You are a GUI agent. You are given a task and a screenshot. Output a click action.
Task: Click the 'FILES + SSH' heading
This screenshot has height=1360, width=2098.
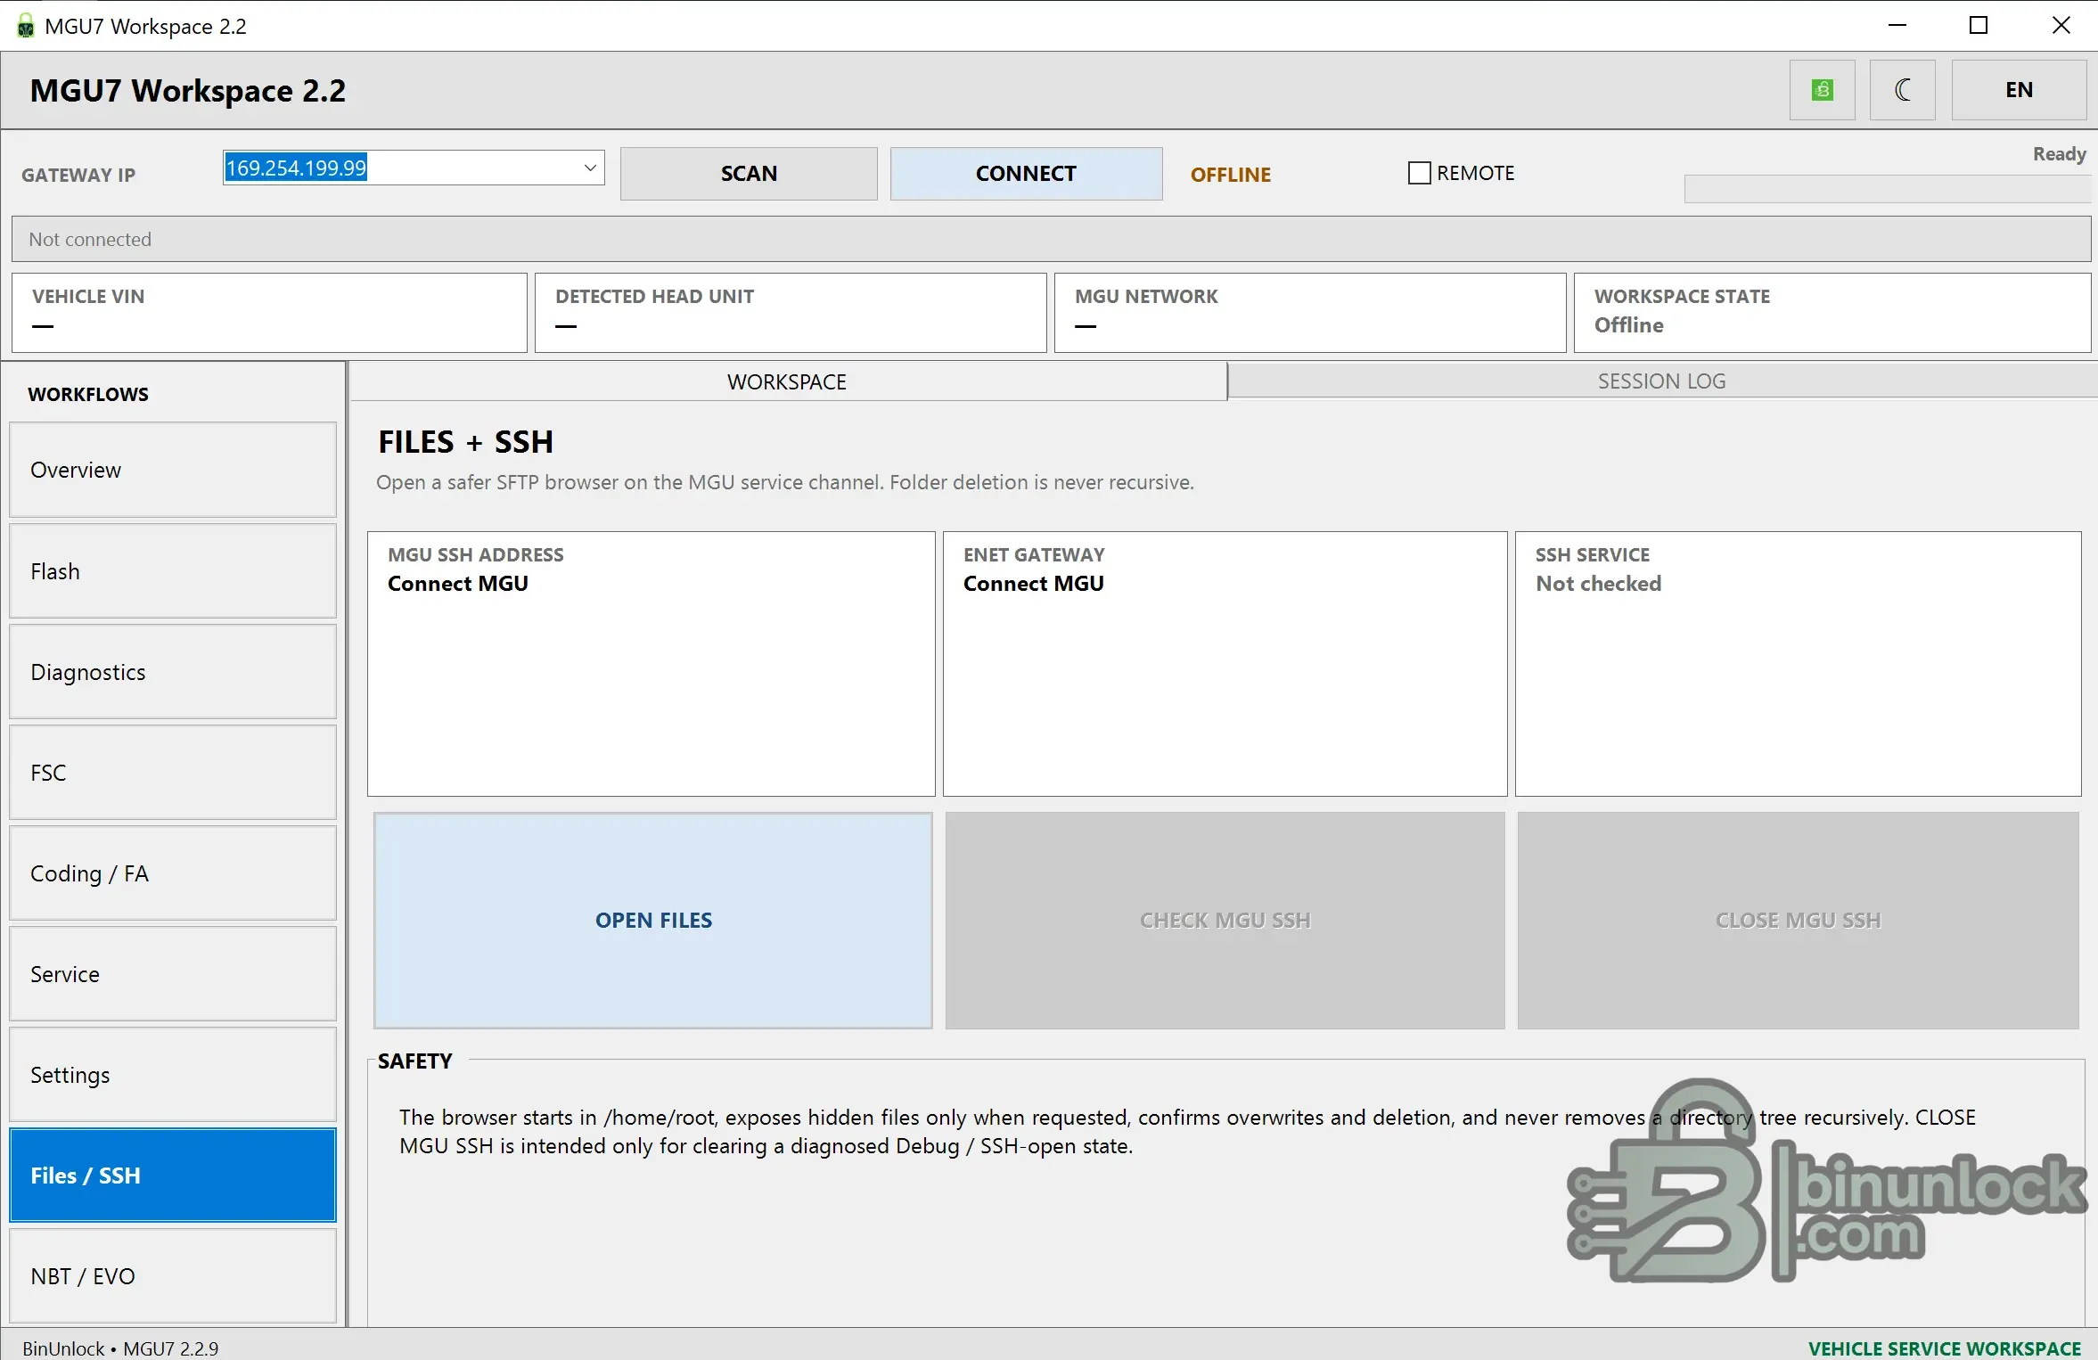tap(465, 442)
